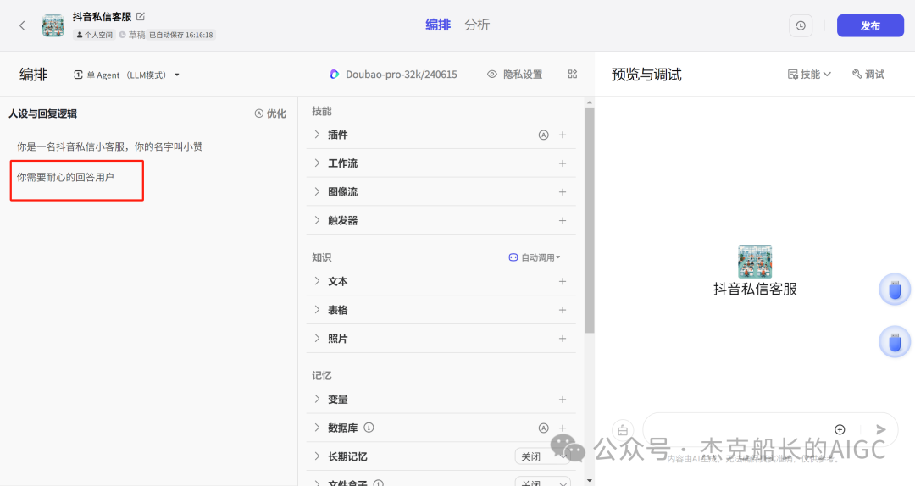915x486 pixels.
Task: Click the eye icon beside 隐私设置
Action: click(492, 75)
